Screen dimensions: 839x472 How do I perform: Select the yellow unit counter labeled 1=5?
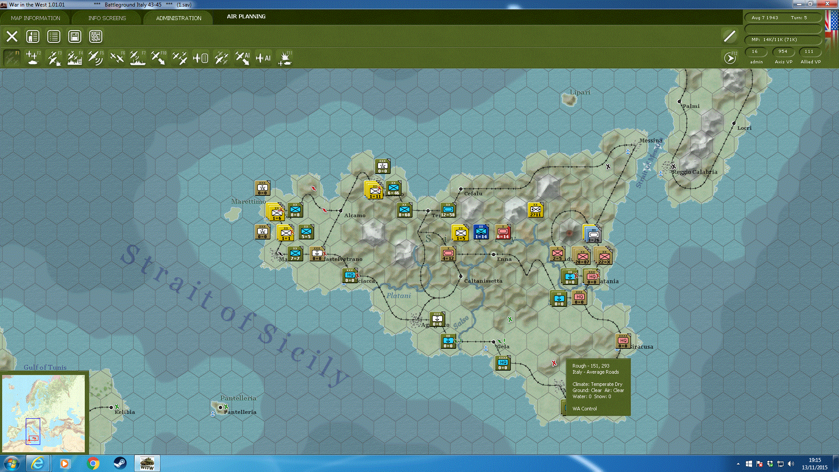pyautogui.click(x=460, y=233)
